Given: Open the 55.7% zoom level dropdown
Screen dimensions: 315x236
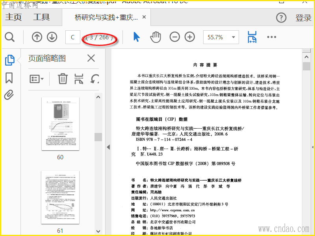Looking at the screenshot, I should (x=221, y=37).
